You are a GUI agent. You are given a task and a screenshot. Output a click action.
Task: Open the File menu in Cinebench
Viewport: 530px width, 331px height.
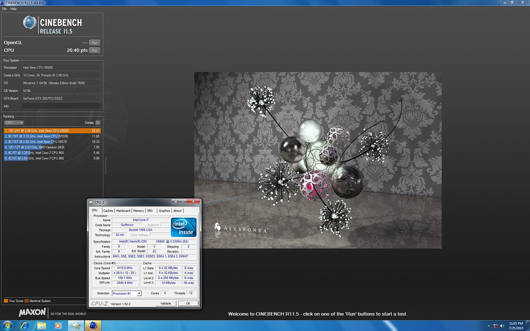4,9
